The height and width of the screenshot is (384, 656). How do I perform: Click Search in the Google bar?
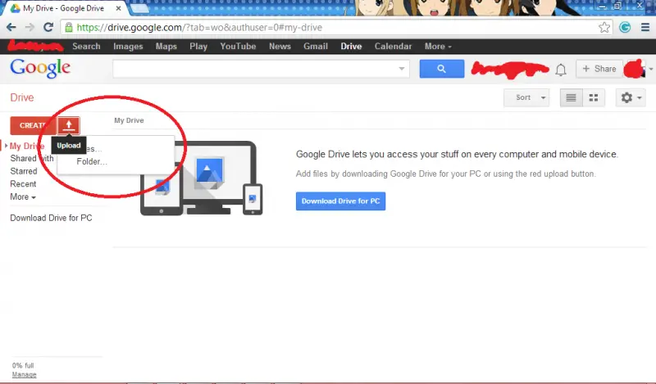click(86, 47)
